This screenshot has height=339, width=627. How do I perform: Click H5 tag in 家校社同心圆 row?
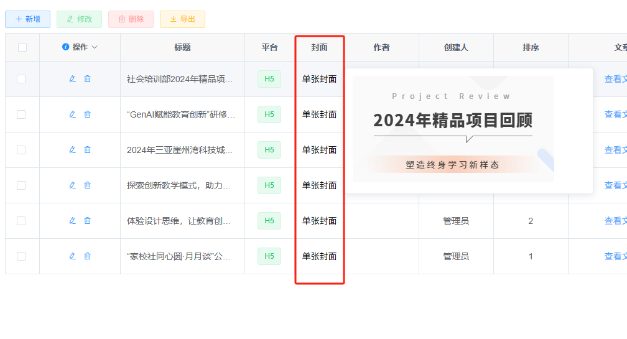click(x=269, y=256)
